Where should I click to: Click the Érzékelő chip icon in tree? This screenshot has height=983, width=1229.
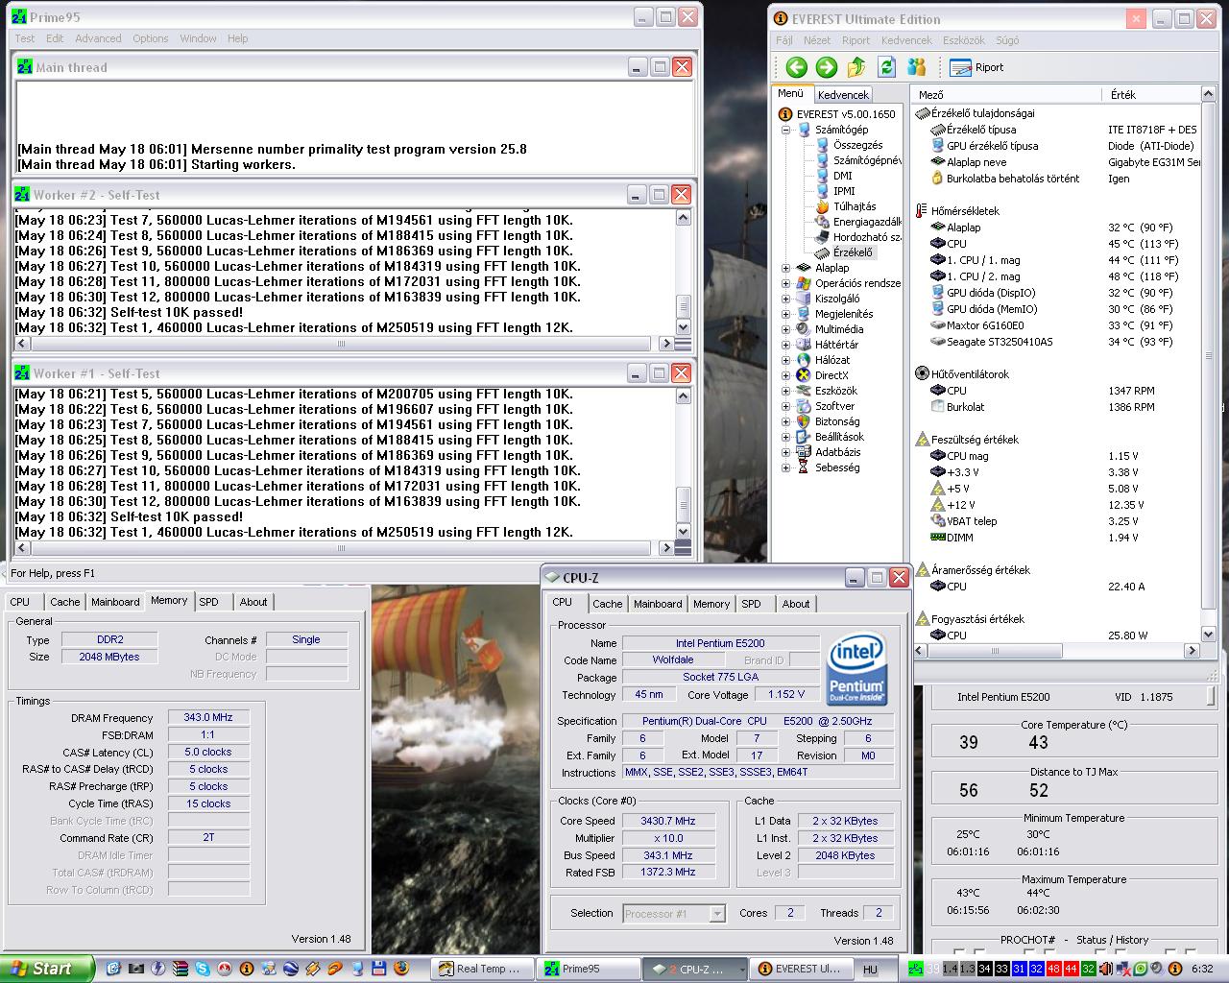coord(822,252)
